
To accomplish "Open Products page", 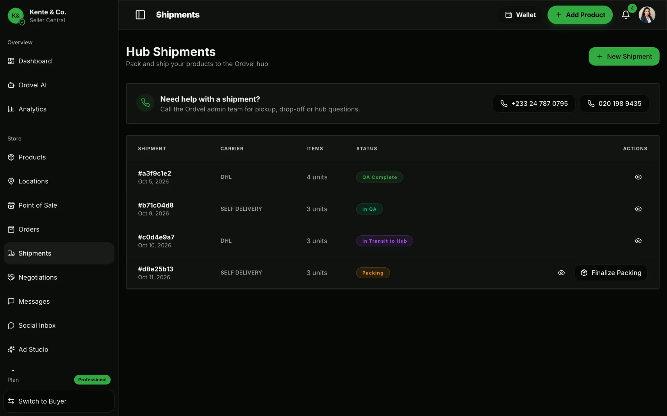I will (x=59, y=157).
